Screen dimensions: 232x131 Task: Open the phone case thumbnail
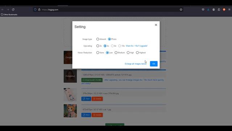(70, 95)
